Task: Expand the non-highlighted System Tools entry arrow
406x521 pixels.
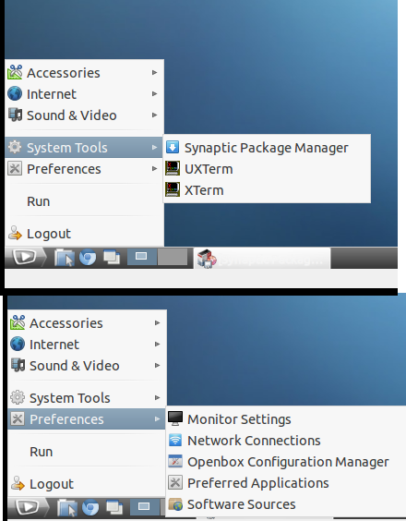Action: click(157, 398)
